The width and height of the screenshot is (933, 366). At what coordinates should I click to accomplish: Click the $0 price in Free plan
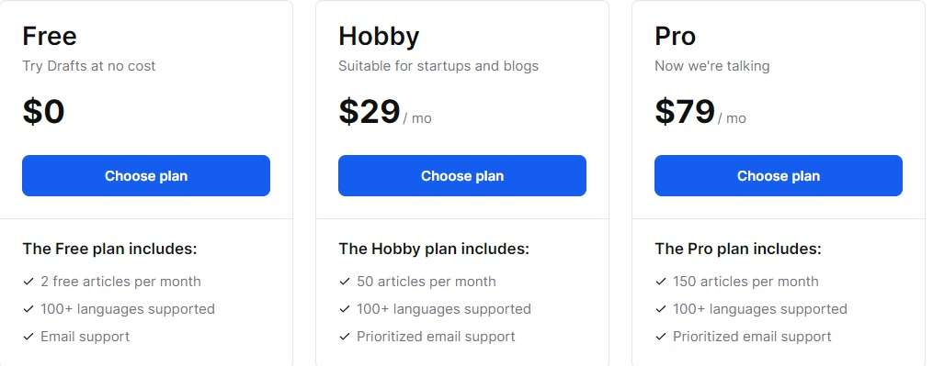click(x=43, y=112)
